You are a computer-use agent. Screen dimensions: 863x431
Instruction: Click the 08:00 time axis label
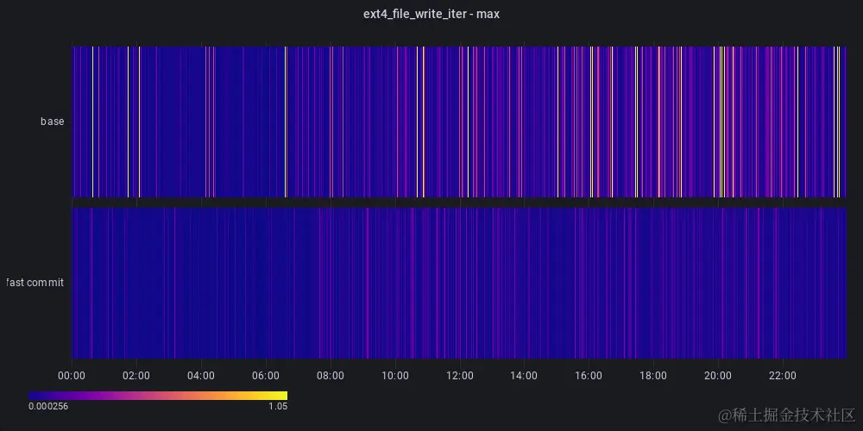[331, 376]
